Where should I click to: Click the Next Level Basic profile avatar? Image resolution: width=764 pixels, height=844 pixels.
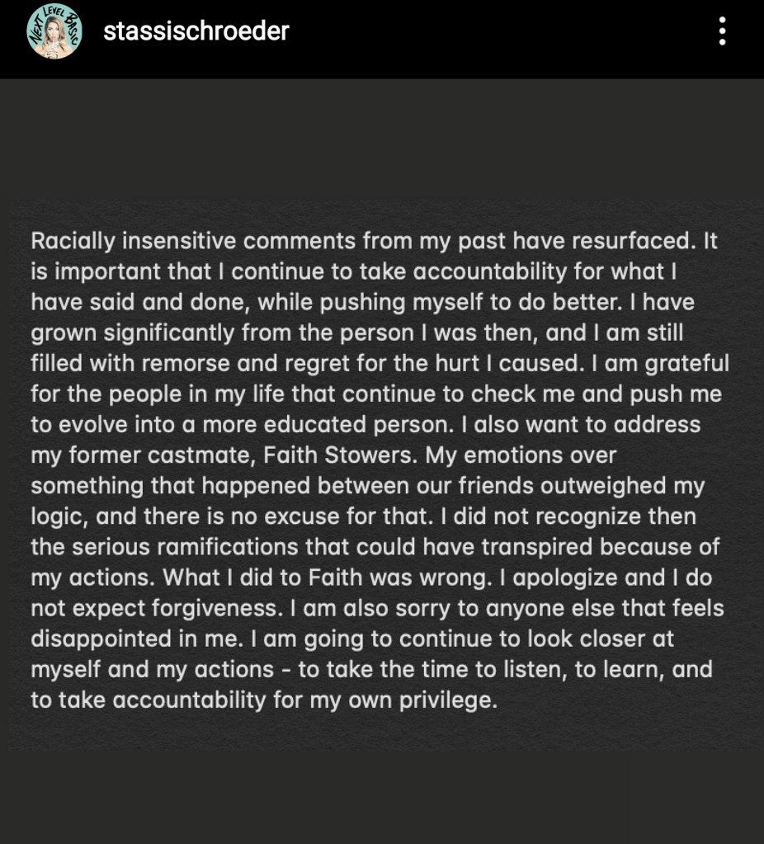(54, 31)
